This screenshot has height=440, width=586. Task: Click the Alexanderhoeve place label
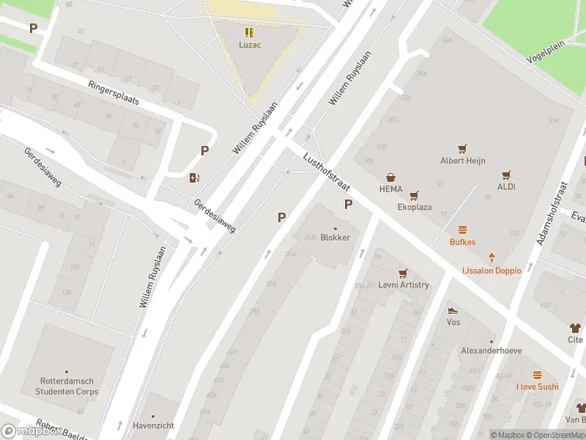[x=491, y=351]
